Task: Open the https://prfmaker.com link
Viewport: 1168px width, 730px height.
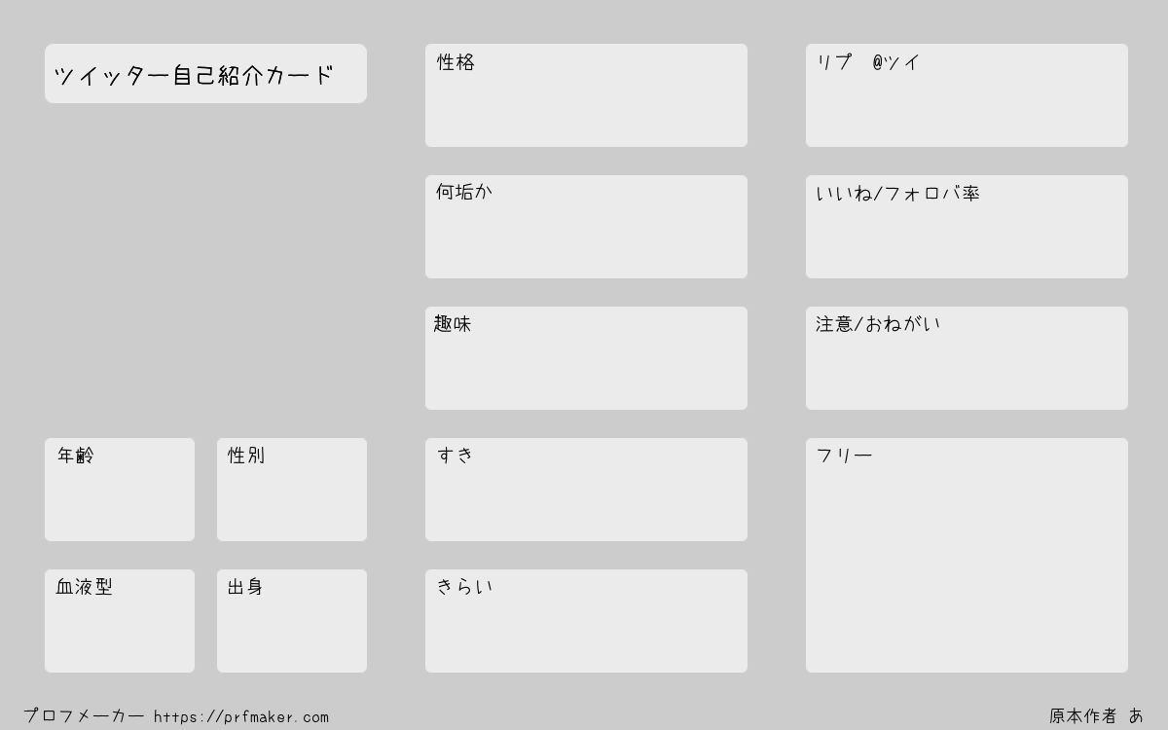Action: point(241,717)
